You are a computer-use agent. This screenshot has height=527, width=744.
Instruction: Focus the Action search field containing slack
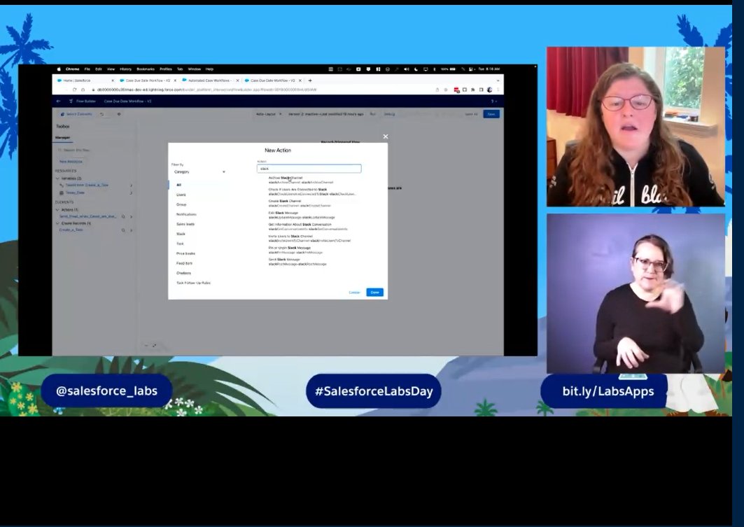(309, 169)
